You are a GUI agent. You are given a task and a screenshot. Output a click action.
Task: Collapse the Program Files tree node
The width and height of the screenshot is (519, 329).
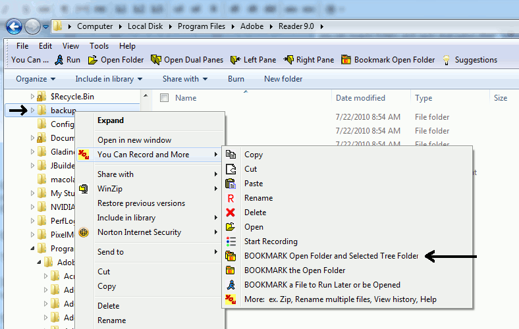tap(32, 248)
